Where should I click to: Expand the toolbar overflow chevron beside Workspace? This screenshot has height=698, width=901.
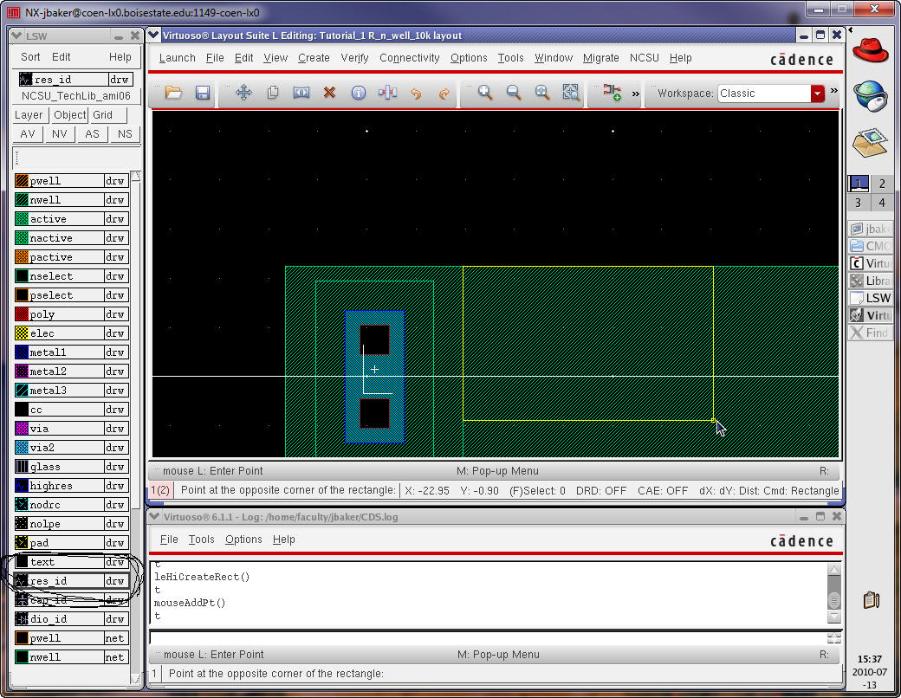pyautogui.click(x=833, y=91)
